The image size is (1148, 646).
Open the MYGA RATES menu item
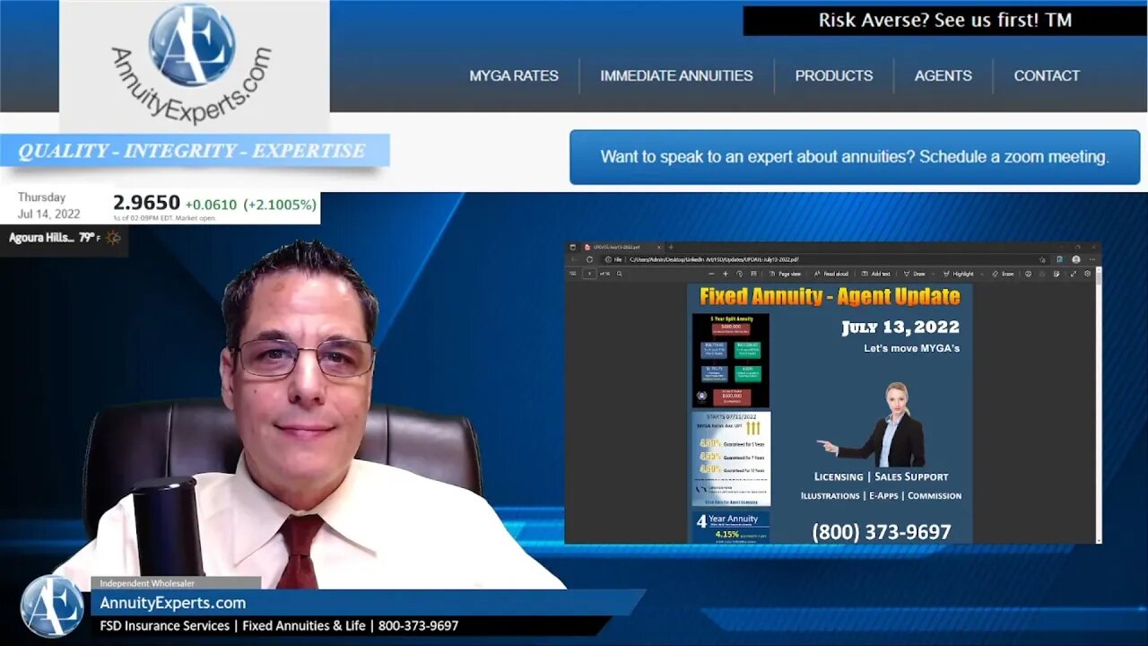coord(514,75)
